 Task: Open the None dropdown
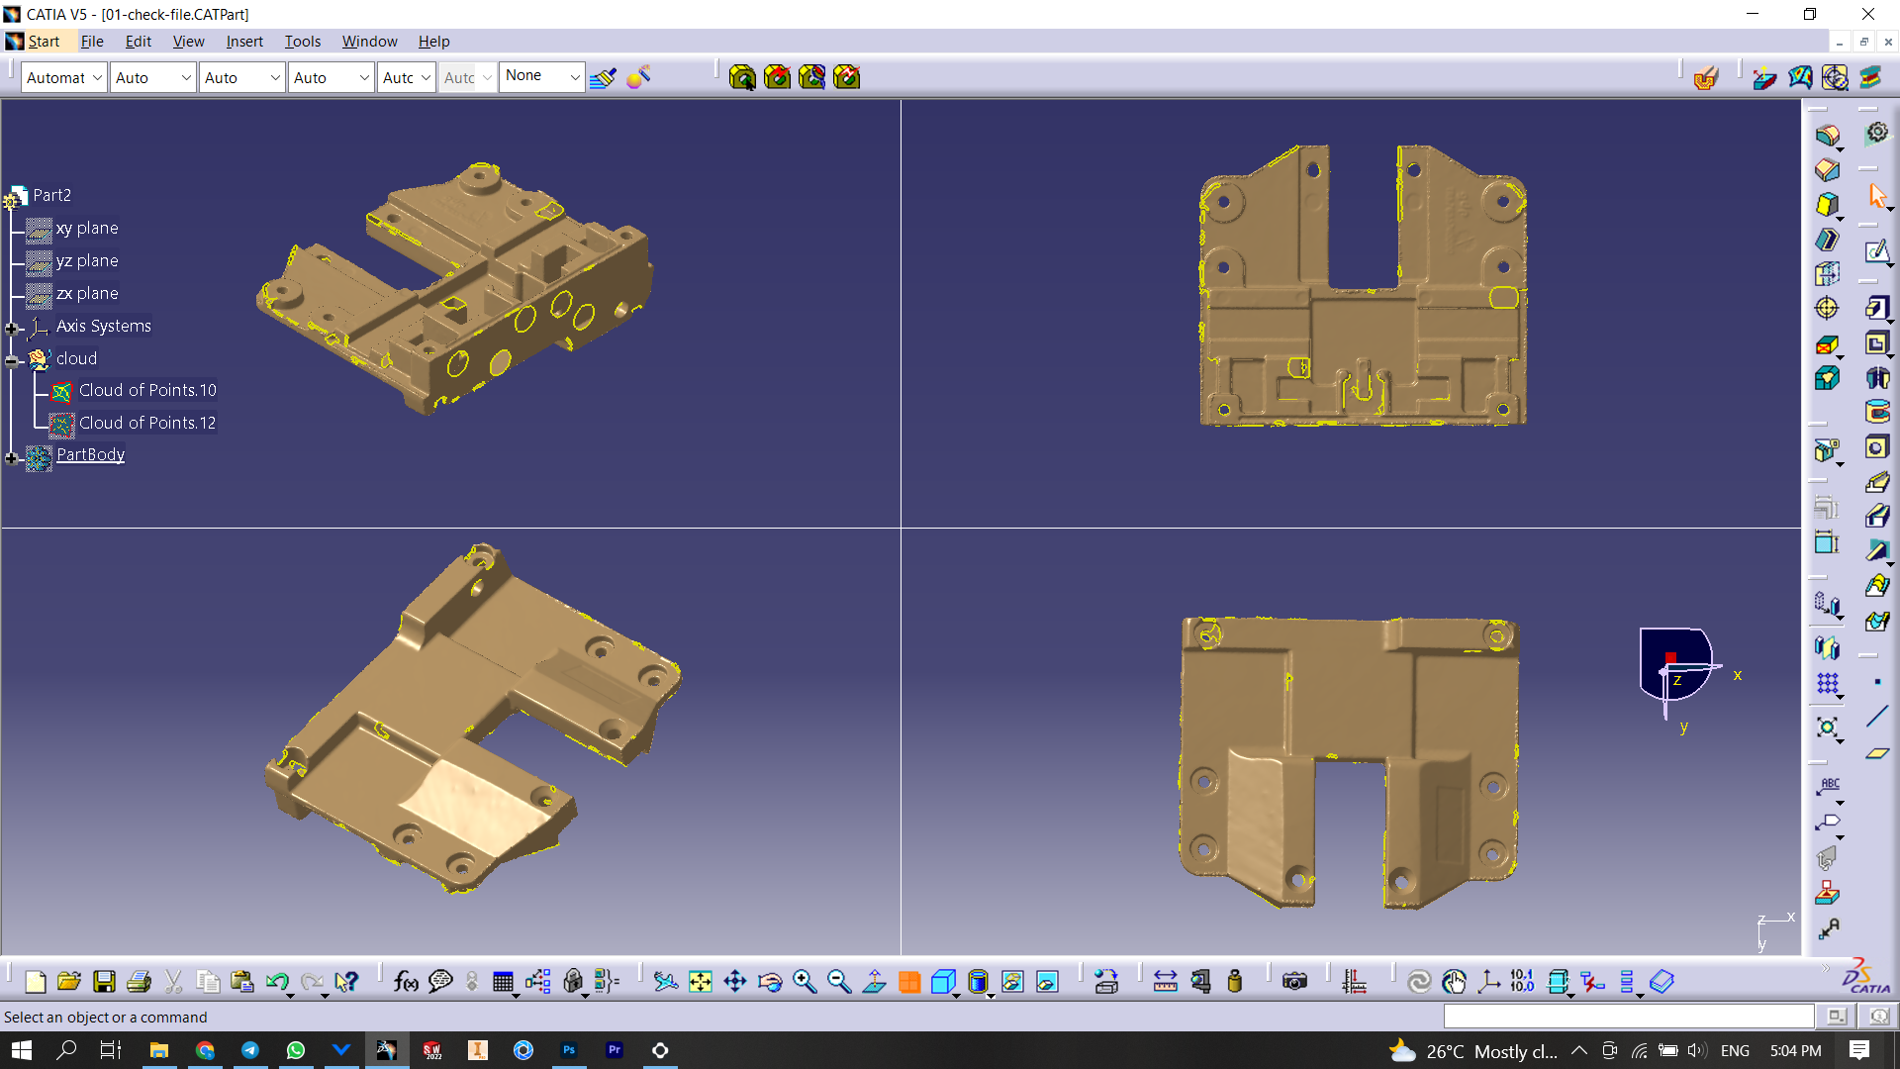coord(542,76)
